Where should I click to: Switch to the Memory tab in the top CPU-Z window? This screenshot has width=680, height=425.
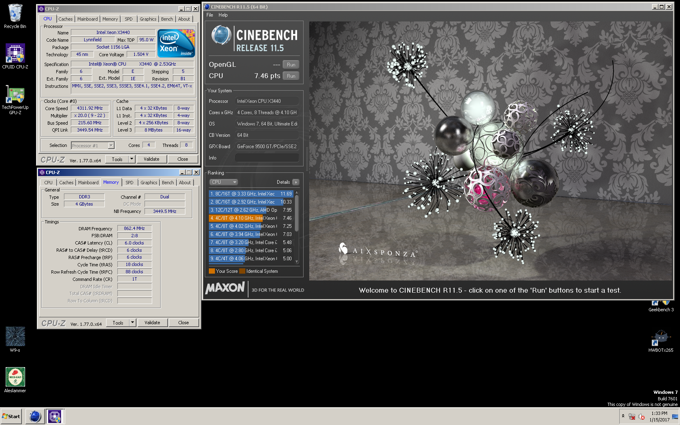tap(110, 19)
